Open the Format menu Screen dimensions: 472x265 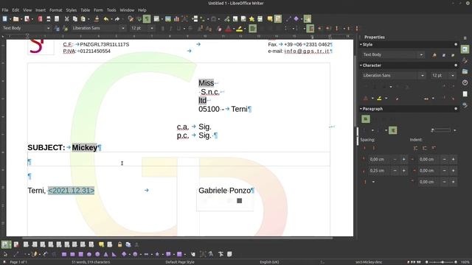pyautogui.click(x=56, y=10)
